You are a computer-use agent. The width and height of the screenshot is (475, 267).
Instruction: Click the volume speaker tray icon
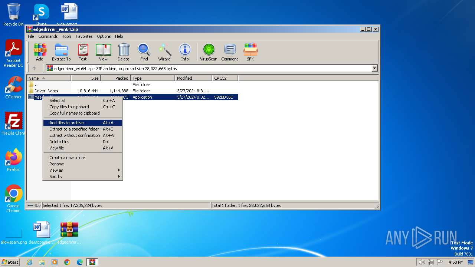coord(422,262)
